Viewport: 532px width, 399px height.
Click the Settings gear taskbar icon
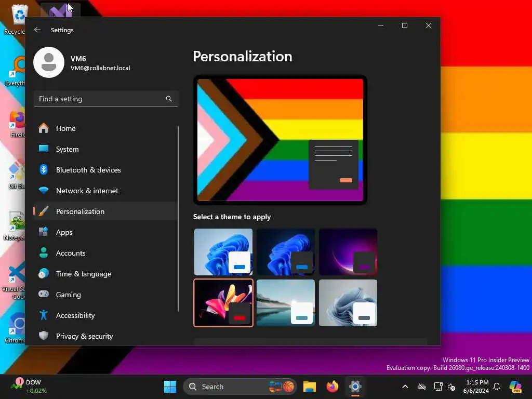click(355, 387)
